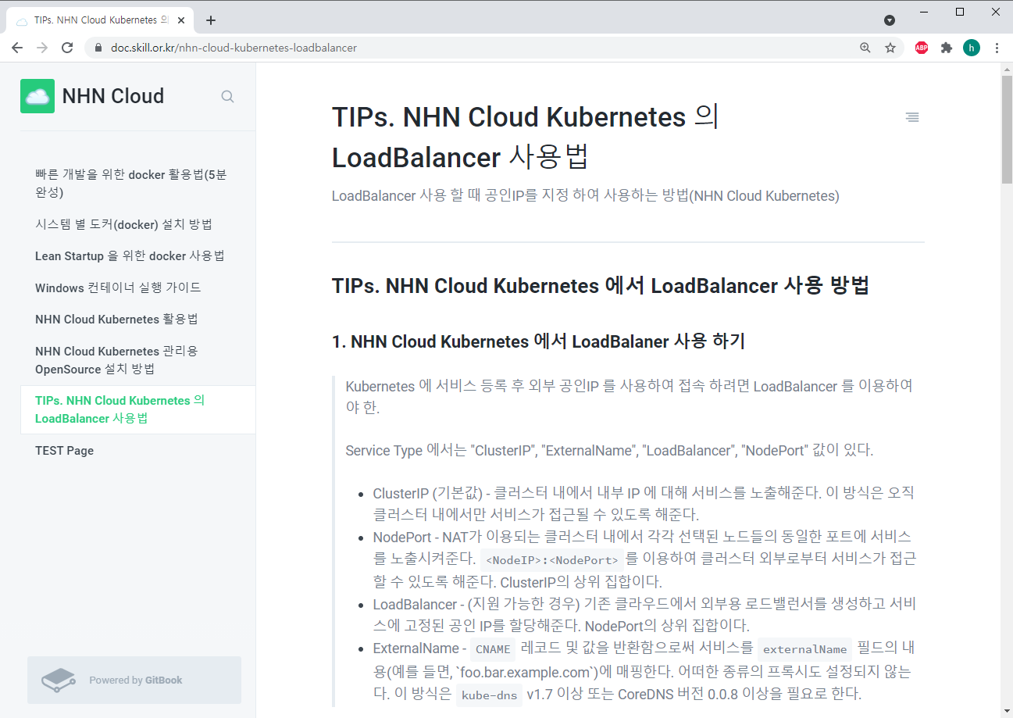Image resolution: width=1013 pixels, height=718 pixels.
Task: Click the NHN Cloud green logo icon
Action: (37, 96)
